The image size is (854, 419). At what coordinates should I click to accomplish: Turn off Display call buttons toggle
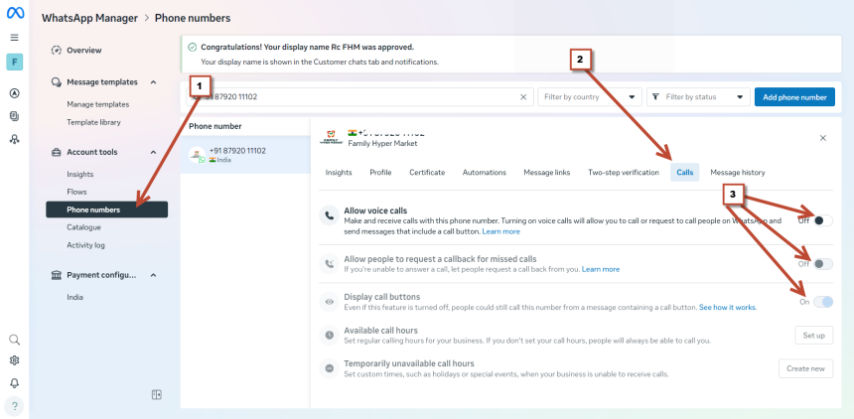pos(823,302)
